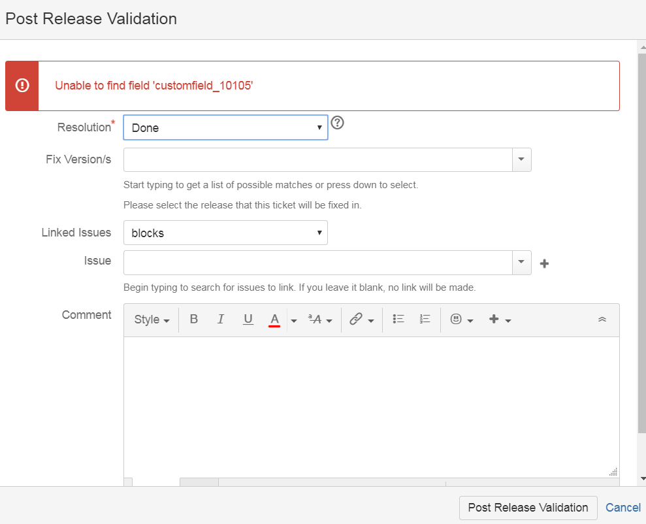646x524 pixels.
Task: Toggle bold formatting in comment editor
Action: [x=193, y=319]
